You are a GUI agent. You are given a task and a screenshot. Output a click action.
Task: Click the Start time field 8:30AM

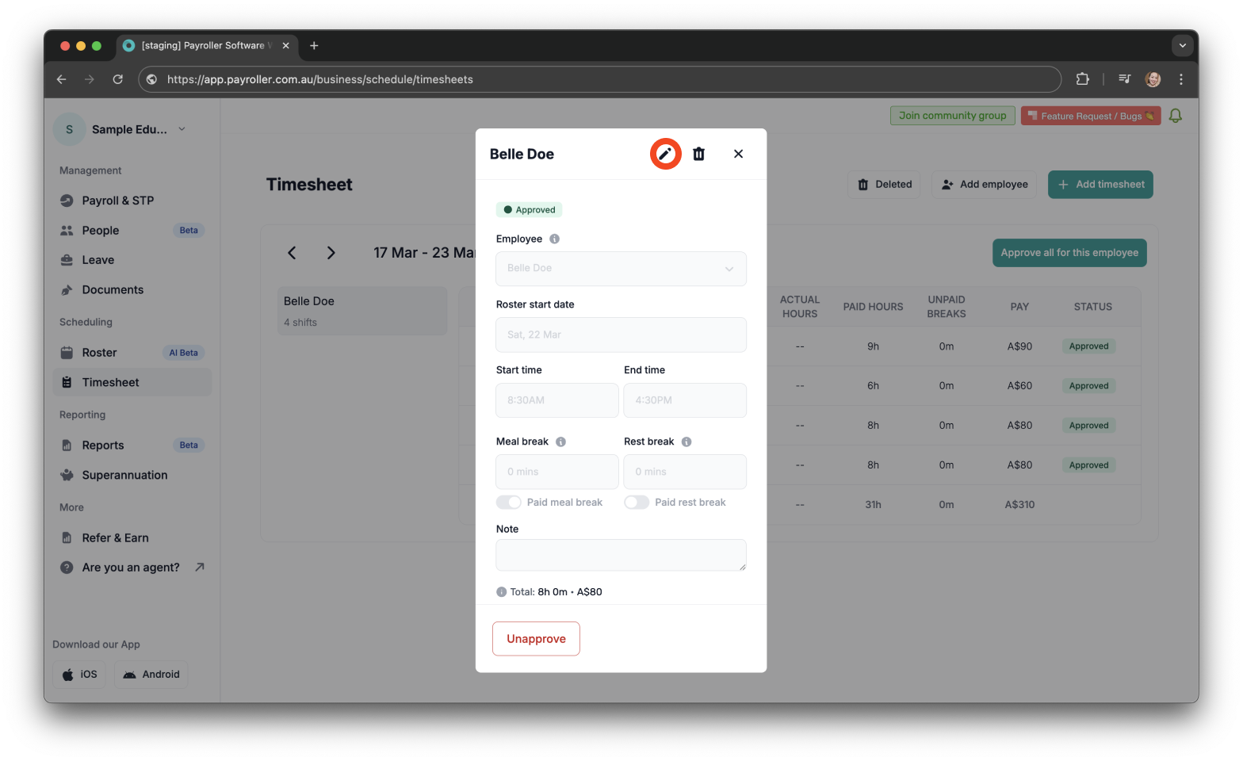557,400
